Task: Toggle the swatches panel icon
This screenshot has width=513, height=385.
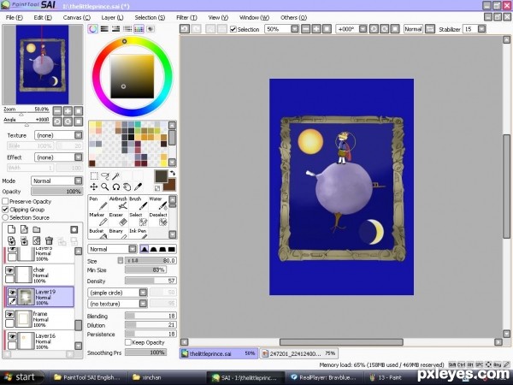Action: (139, 29)
